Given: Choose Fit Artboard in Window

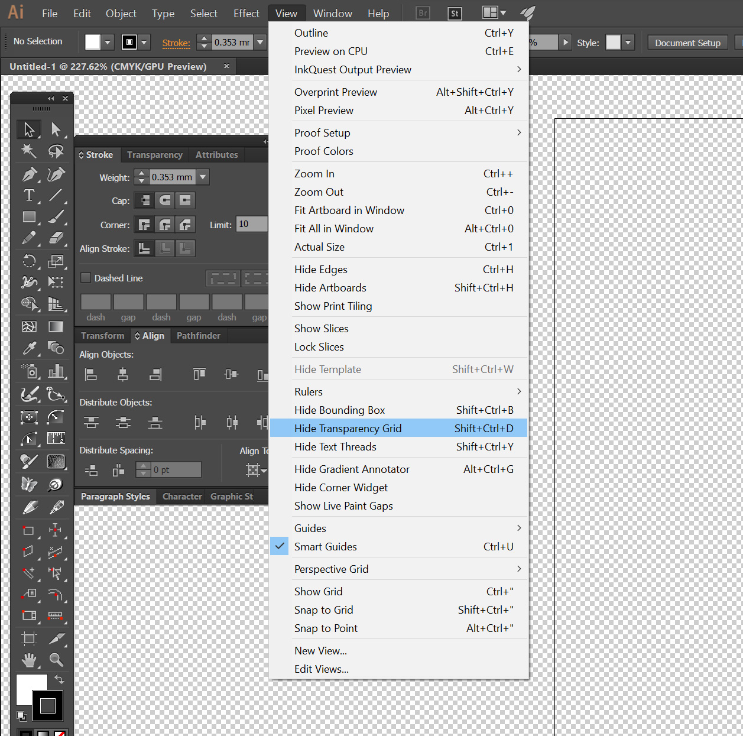Looking at the screenshot, I should [398, 210].
